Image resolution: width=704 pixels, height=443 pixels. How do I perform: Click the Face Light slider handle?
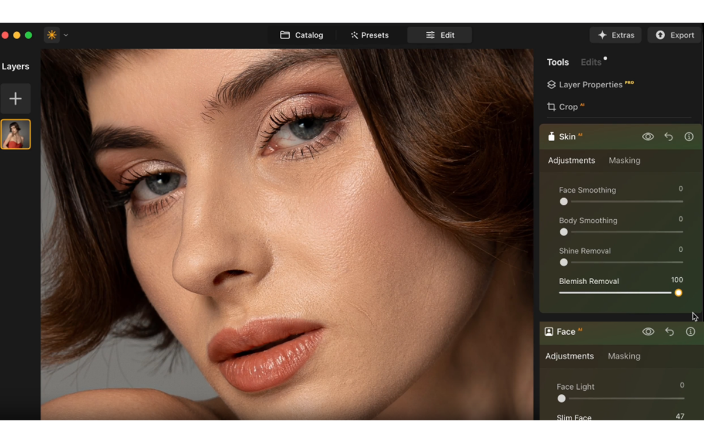[561, 398]
